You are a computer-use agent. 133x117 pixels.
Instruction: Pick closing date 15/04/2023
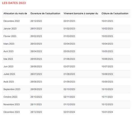coord(107,44)
